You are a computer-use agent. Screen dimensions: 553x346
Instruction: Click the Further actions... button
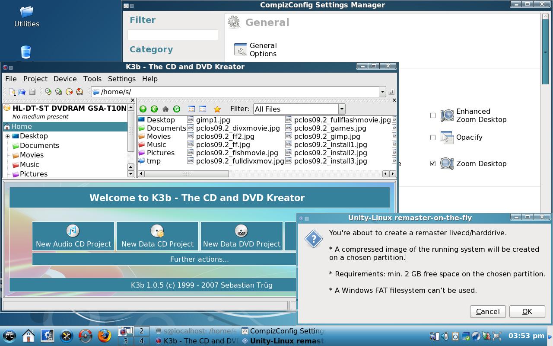click(164, 259)
